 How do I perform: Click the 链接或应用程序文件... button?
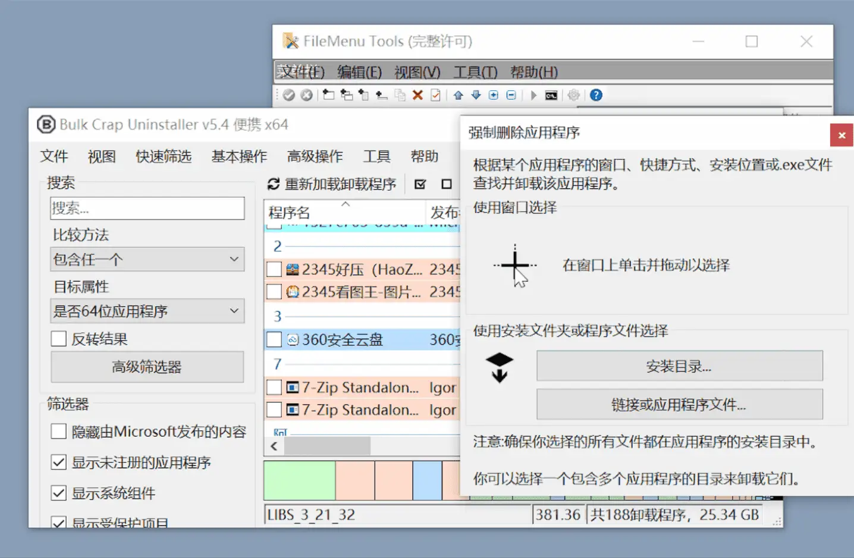pyautogui.click(x=679, y=405)
